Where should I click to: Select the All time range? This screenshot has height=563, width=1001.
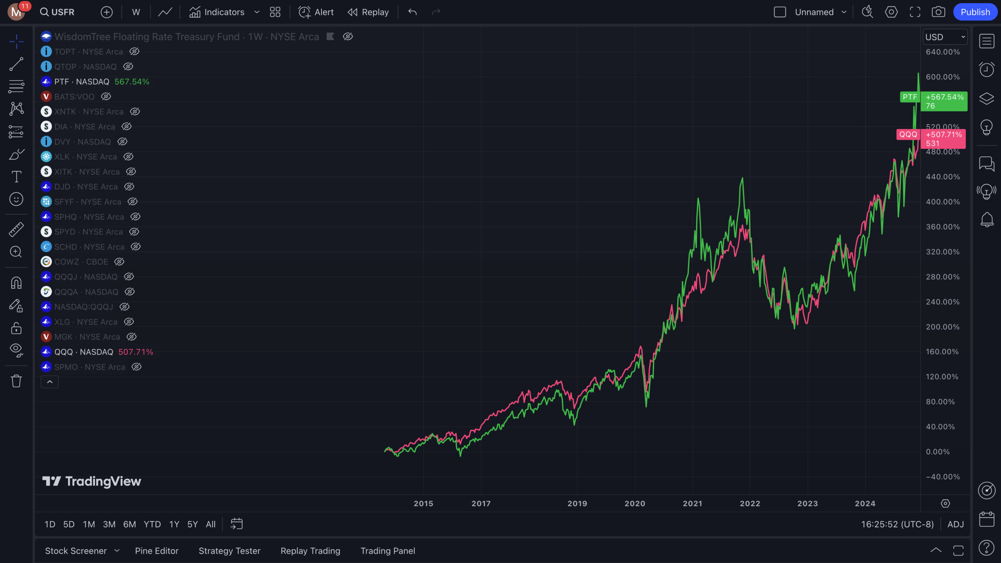[x=211, y=524]
